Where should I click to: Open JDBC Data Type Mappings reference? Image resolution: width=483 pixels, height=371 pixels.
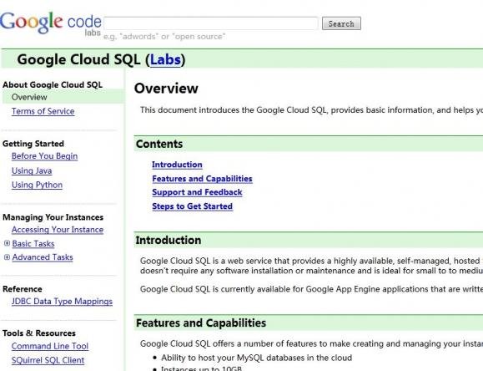pos(62,302)
